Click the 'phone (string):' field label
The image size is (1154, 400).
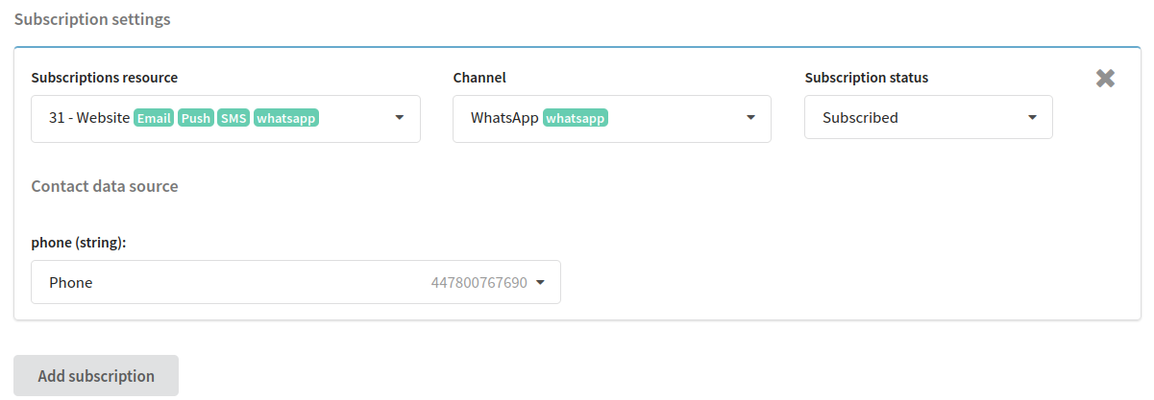pos(79,243)
